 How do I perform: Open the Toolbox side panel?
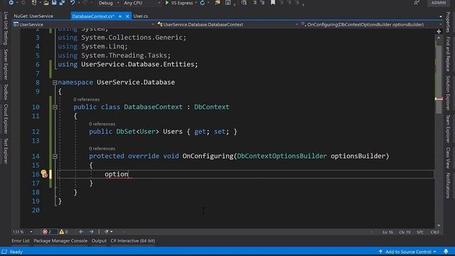pyautogui.click(x=6, y=92)
